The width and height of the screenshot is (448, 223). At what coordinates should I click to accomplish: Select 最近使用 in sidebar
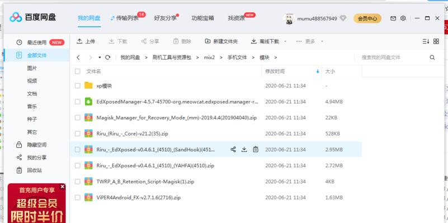pyautogui.click(x=36, y=42)
